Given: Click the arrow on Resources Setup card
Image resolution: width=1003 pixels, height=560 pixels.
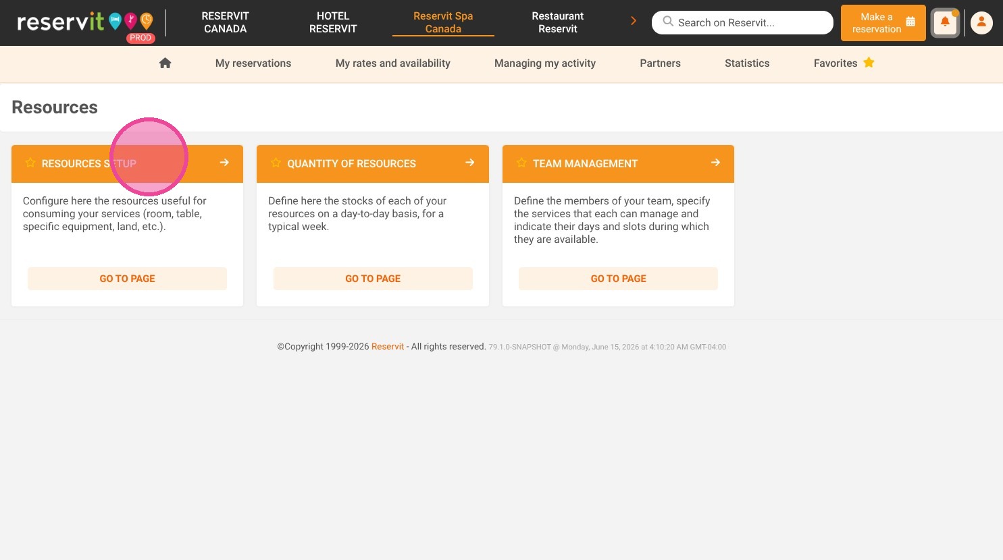Looking at the screenshot, I should point(224,163).
